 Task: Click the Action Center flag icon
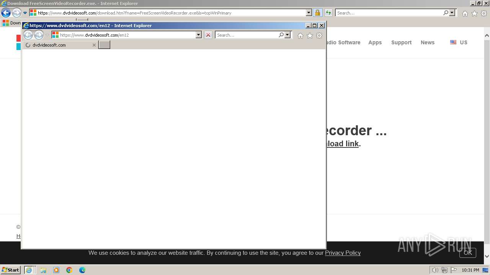pyautogui.click(x=454, y=270)
